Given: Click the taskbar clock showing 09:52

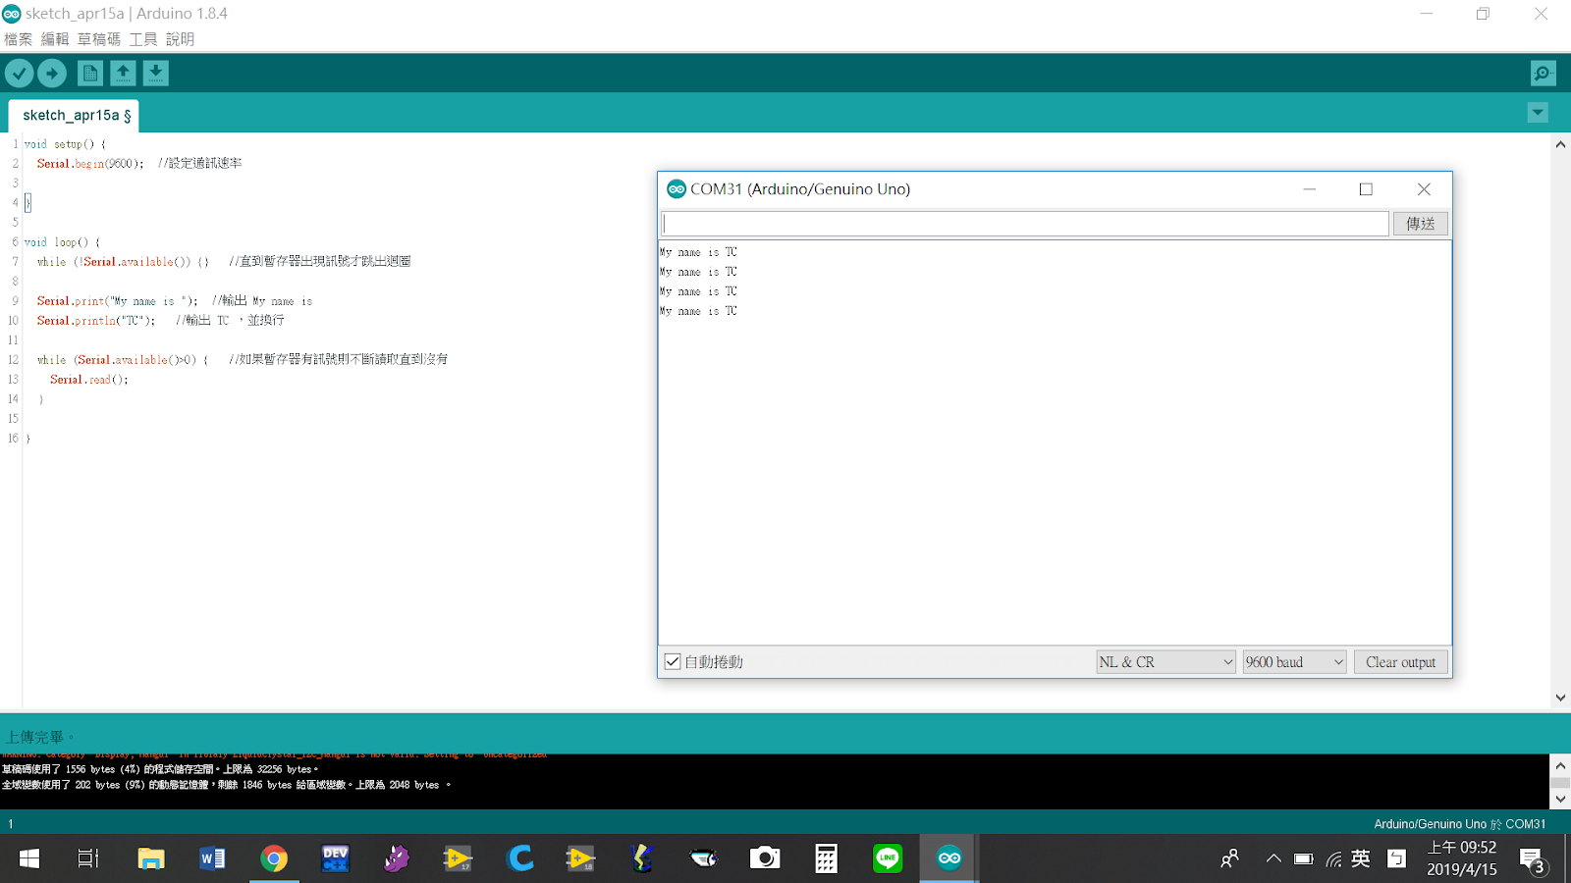Looking at the screenshot, I should (x=1462, y=858).
